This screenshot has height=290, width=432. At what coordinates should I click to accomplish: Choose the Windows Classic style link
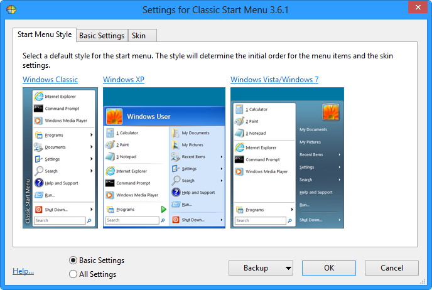(x=50, y=80)
